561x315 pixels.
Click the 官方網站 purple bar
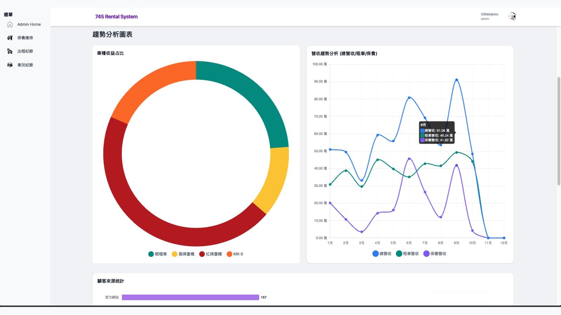pyautogui.click(x=190, y=297)
